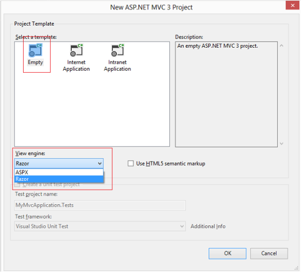
Task: Confirm with the OK button
Action: pyautogui.click(x=227, y=253)
